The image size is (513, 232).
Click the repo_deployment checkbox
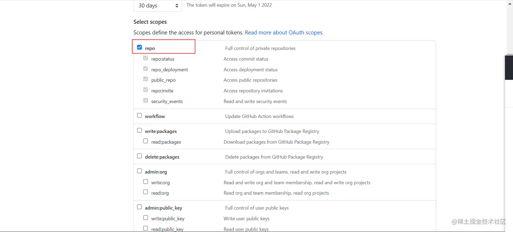point(146,69)
